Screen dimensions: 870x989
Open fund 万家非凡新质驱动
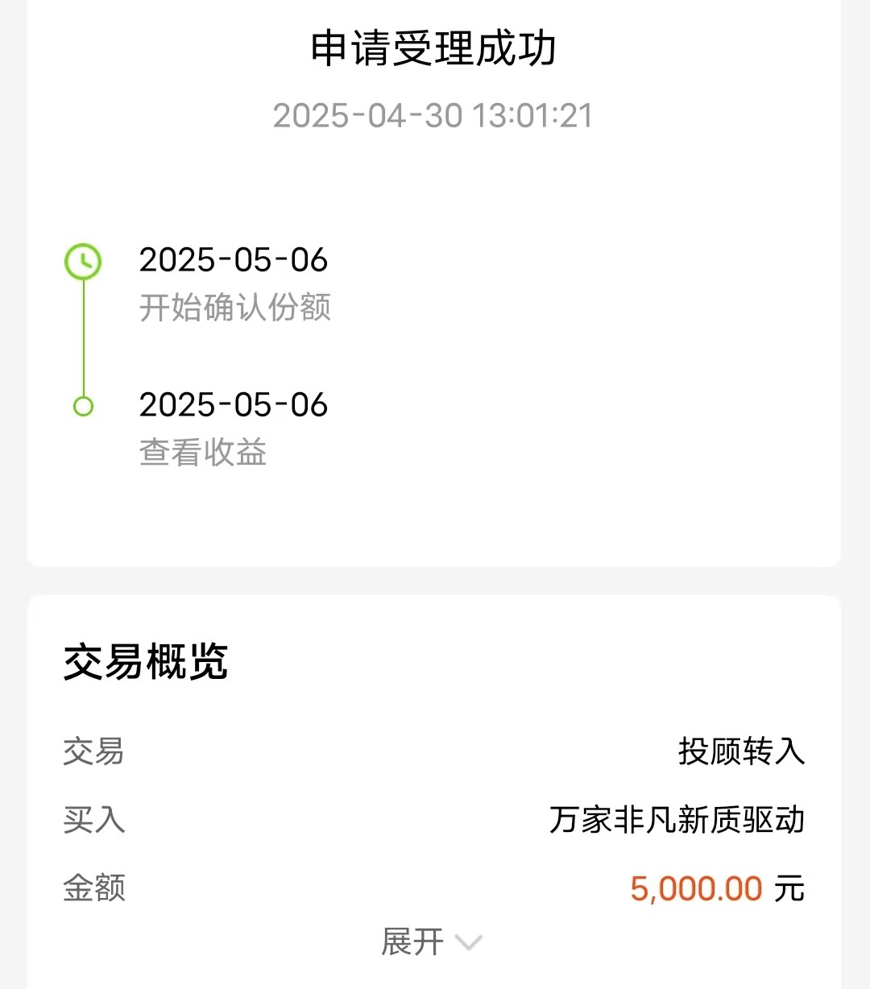(677, 820)
